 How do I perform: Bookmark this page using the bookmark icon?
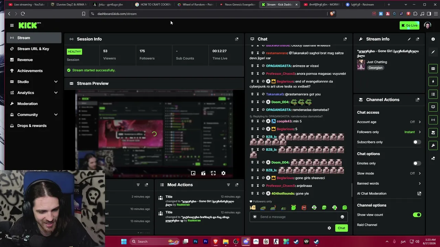click(x=84, y=14)
